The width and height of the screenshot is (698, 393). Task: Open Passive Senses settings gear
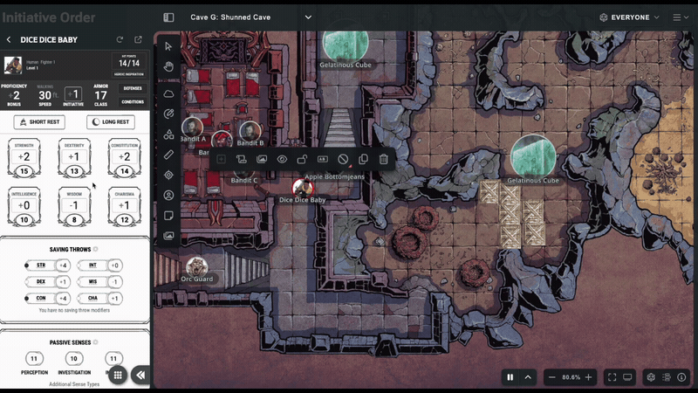(96, 342)
